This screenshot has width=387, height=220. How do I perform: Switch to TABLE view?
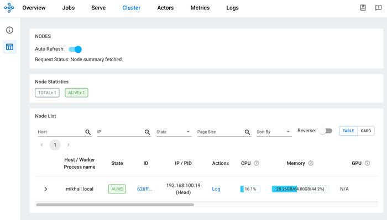pyautogui.click(x=348, y=131)
